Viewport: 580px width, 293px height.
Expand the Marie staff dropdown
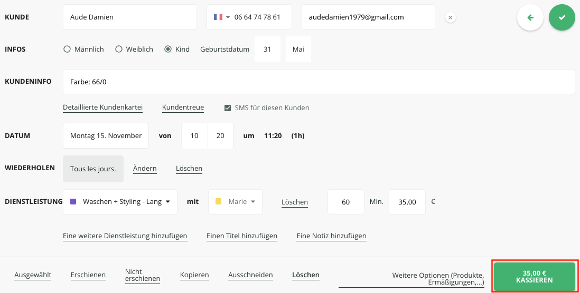click(x=236, y=202)
